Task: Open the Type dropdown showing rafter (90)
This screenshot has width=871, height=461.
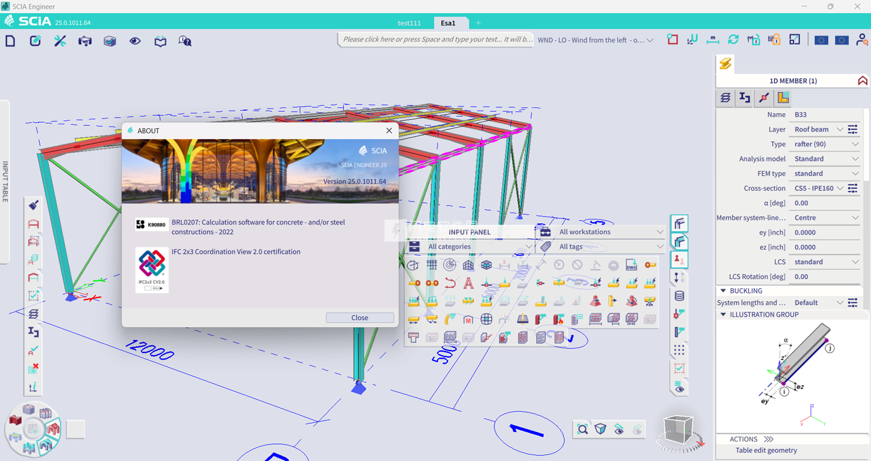Action: pyautogui.click(x=826, y=144)
